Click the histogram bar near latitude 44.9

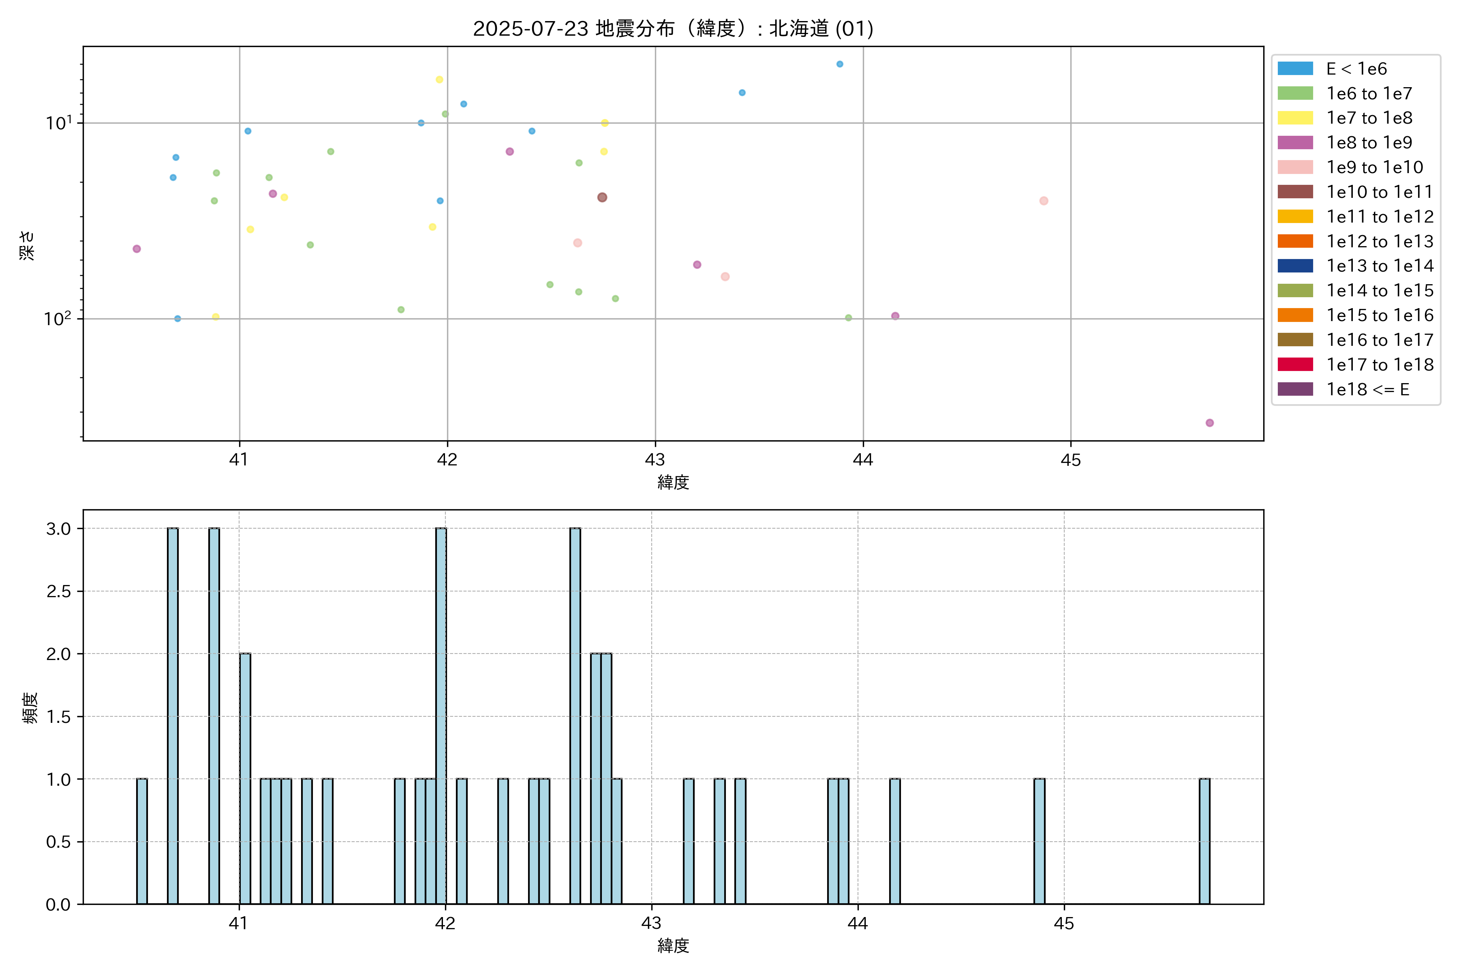coord(1039,841)
